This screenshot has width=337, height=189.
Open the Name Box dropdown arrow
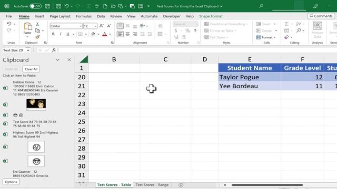pyautogui.click(x=28, y=50)
